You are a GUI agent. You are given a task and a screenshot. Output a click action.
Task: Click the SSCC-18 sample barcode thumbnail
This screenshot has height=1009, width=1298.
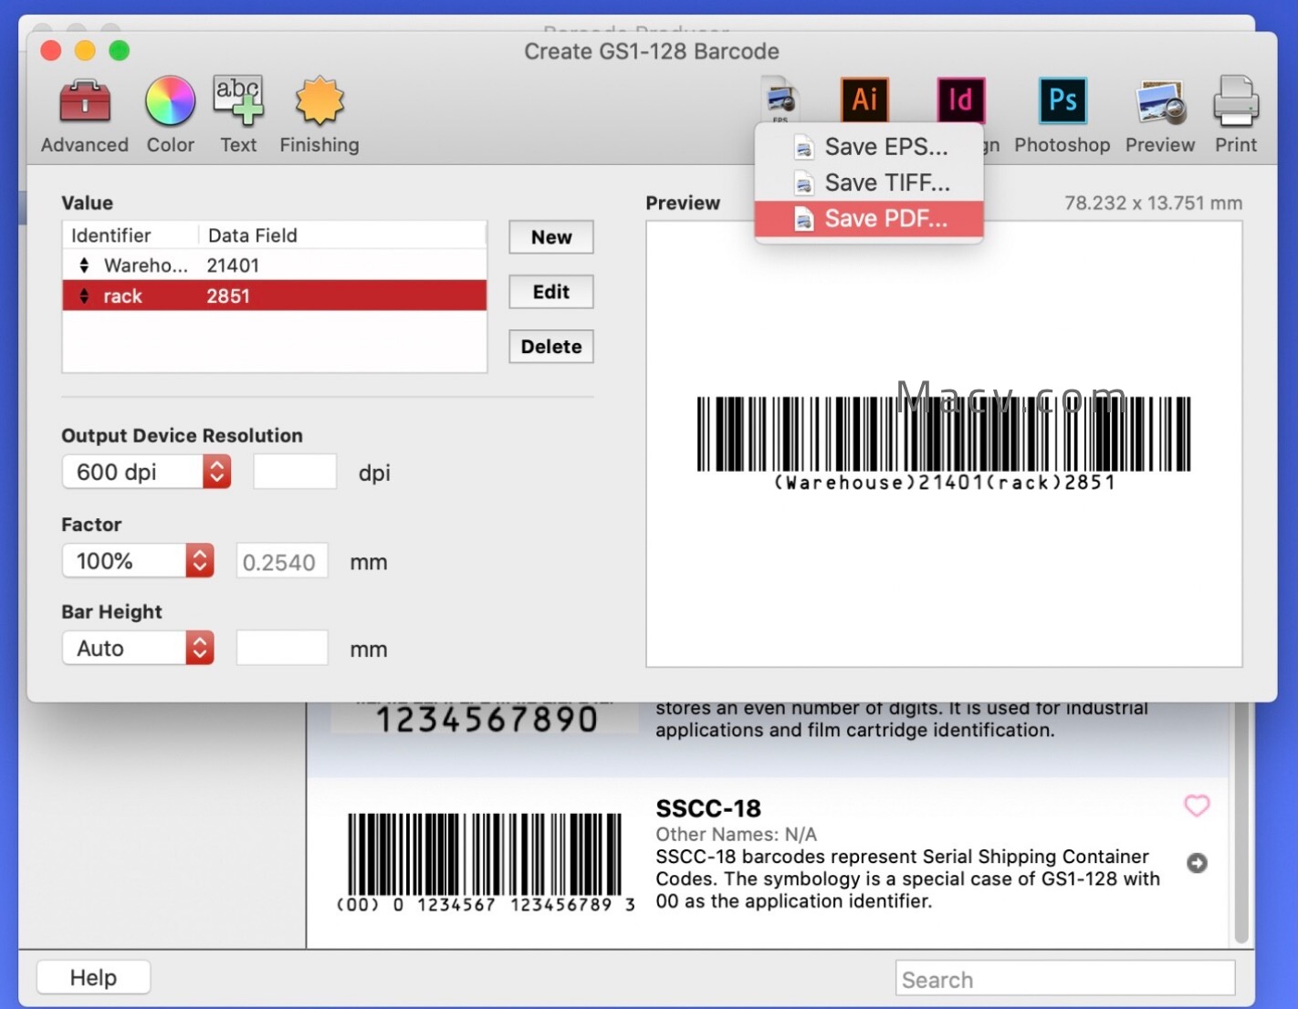point(485,862)
